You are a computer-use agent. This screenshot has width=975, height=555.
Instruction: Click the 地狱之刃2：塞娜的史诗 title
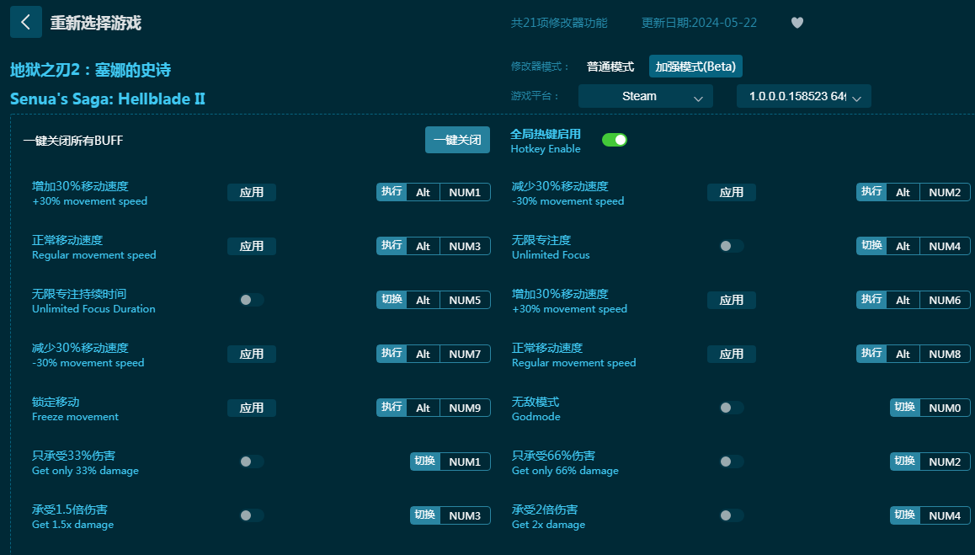pos(91,70)
